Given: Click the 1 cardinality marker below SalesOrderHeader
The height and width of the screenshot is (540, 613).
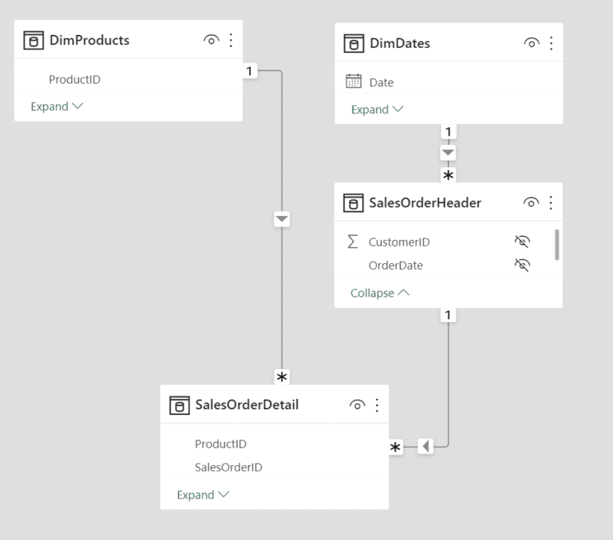Looking at the screenshot, I should 448,315.
